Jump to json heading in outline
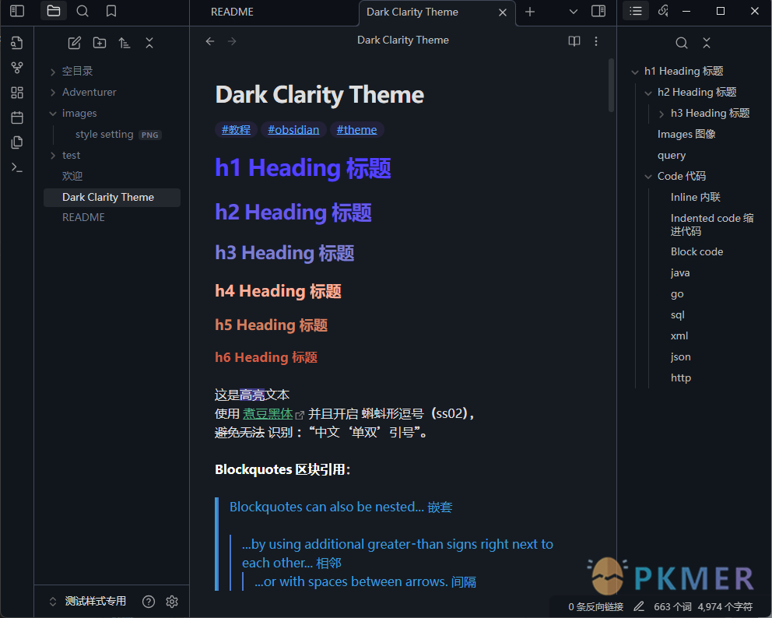 click(x=680, y=356)
